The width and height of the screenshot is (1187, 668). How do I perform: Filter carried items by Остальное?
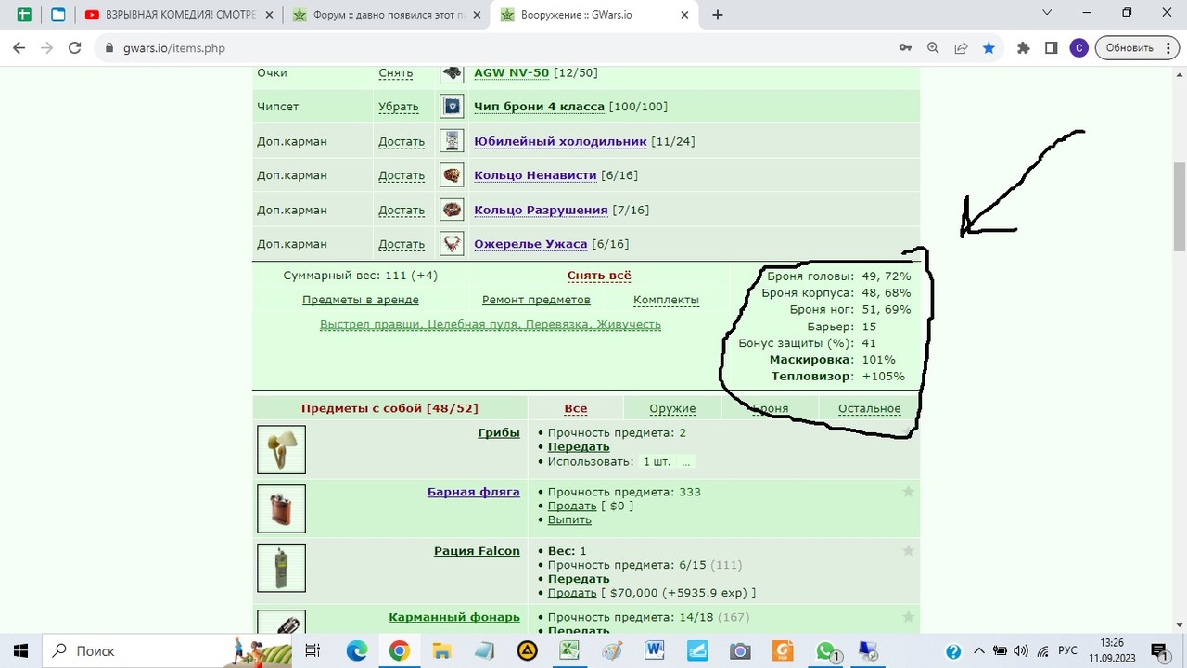tap(869, 408)
